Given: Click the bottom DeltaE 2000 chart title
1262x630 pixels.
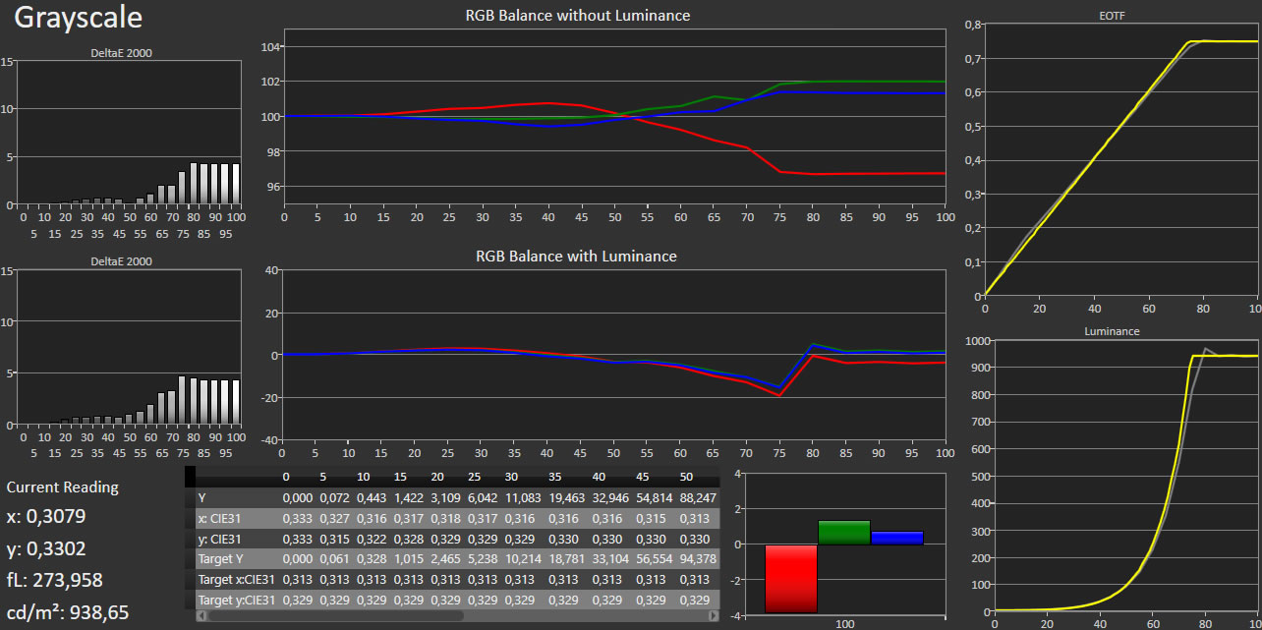Looking at the screenshot, I should pos(121,261).
